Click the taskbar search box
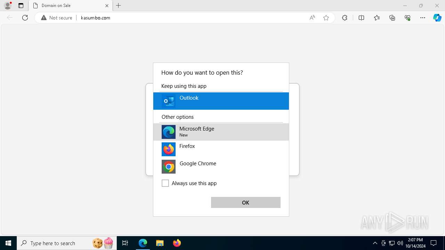445x250 pixels. click(67, 243)
